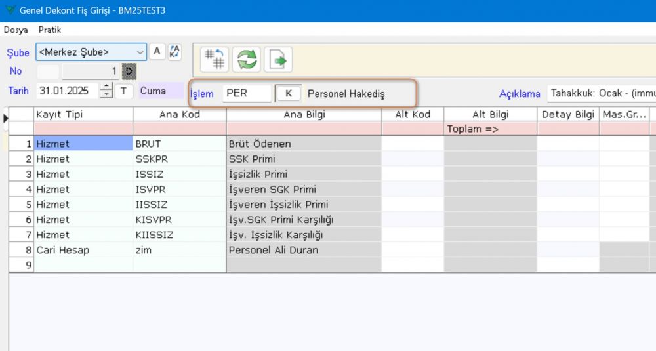Increase the Tarih date with up spinner
The width and height of the screenshot is (656, 351).
click(106, 87)
